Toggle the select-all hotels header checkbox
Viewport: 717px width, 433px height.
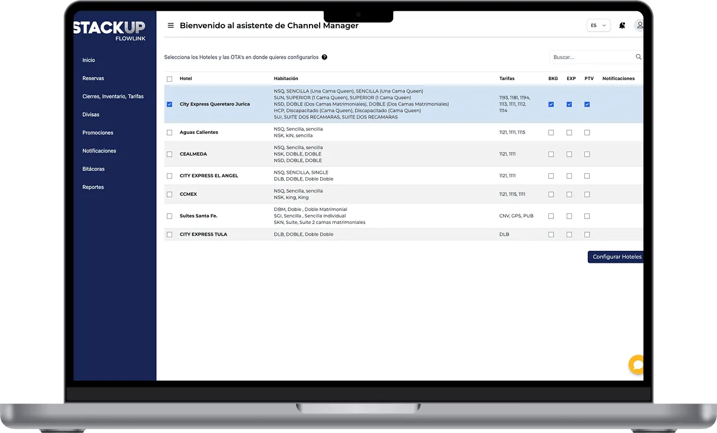pyautogui.click(x=170, y=79)
